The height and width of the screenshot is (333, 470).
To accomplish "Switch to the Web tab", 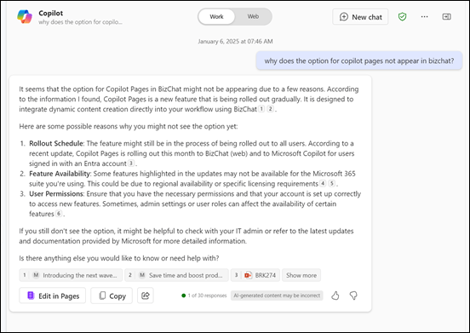I will (x=253, y=16).
